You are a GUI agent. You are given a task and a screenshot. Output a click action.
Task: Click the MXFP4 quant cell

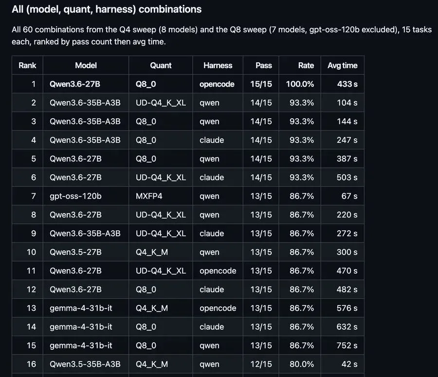pyautogui.click(x=161, y=196)
